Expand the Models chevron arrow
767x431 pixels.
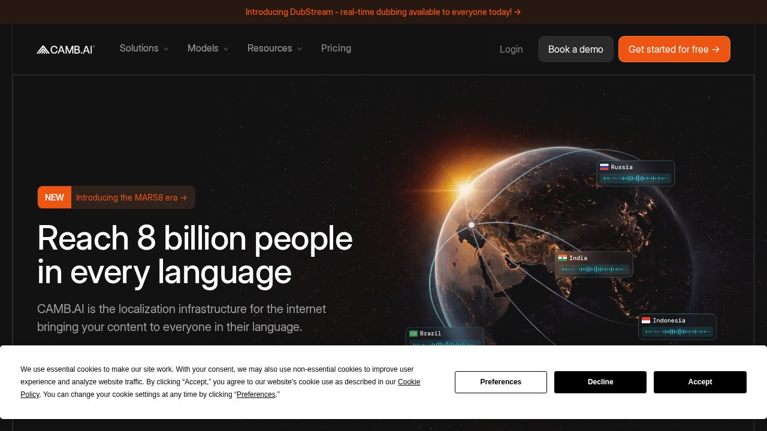pos(226,49)
